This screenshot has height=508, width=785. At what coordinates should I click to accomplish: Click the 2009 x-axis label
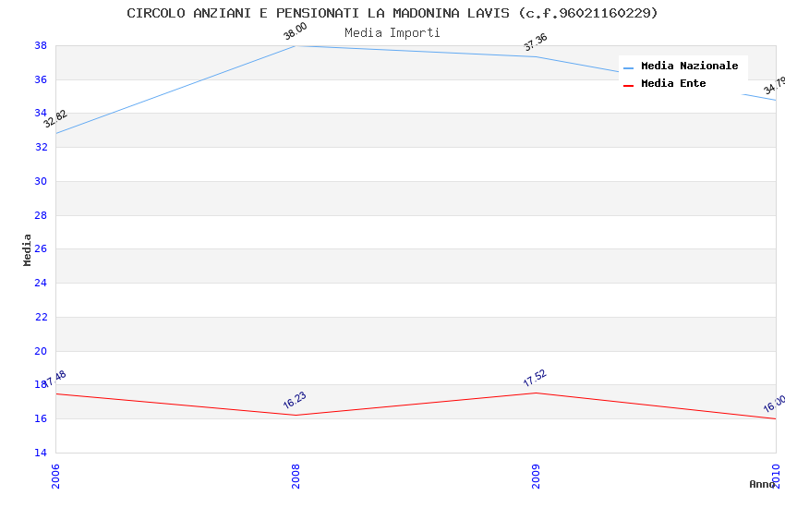tap(536, 476)
